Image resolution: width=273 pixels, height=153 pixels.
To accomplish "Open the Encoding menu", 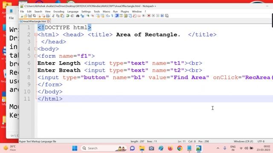I will coord(59,11).
